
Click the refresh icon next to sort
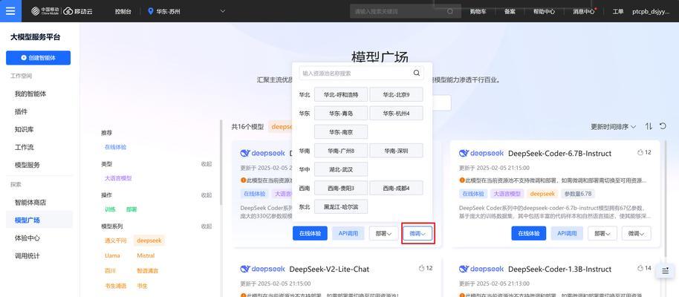(663, 126)
